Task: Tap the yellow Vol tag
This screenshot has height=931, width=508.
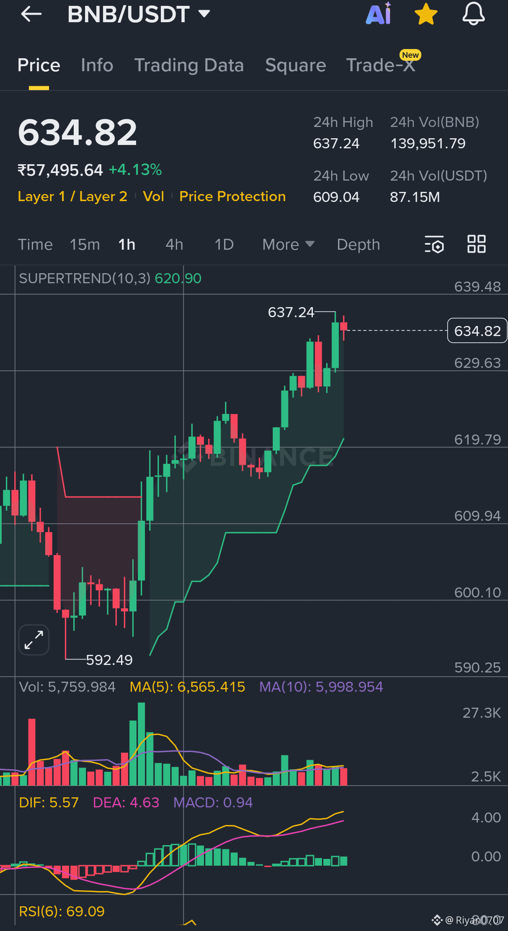Action: (x=153, y=197)
